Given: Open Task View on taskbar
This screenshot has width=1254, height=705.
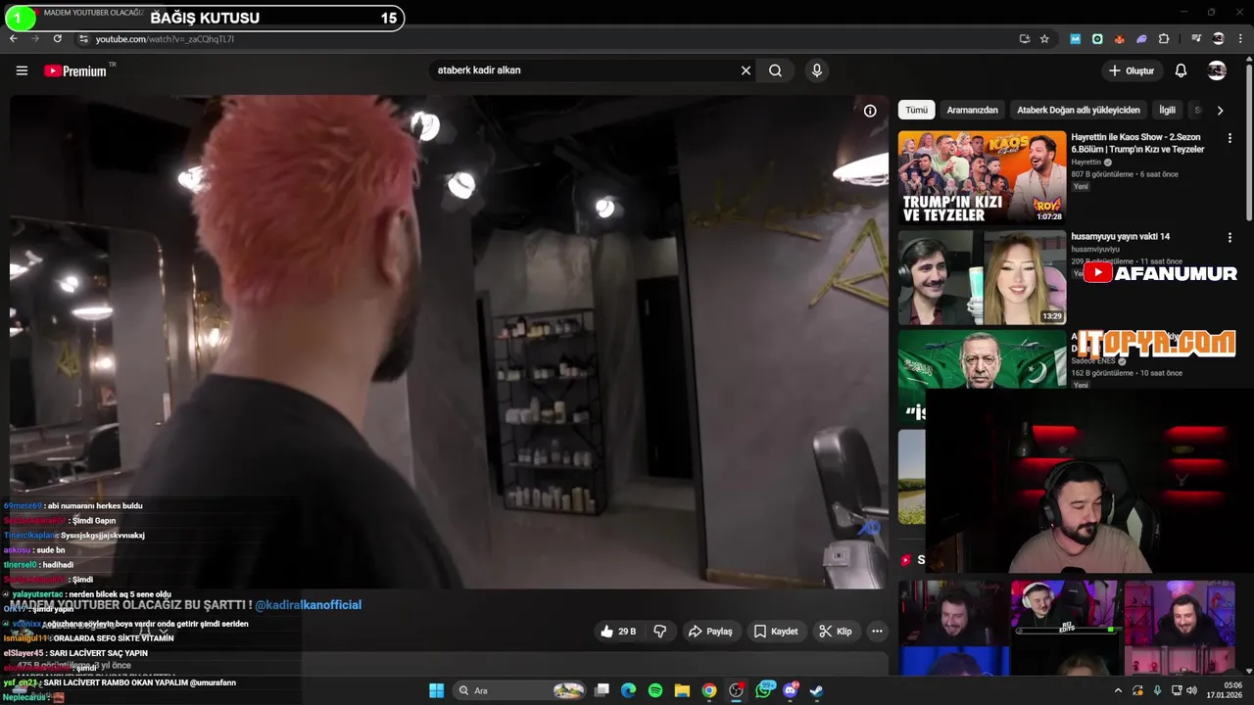Looking at the screenshot, I should tap(603, 690).
